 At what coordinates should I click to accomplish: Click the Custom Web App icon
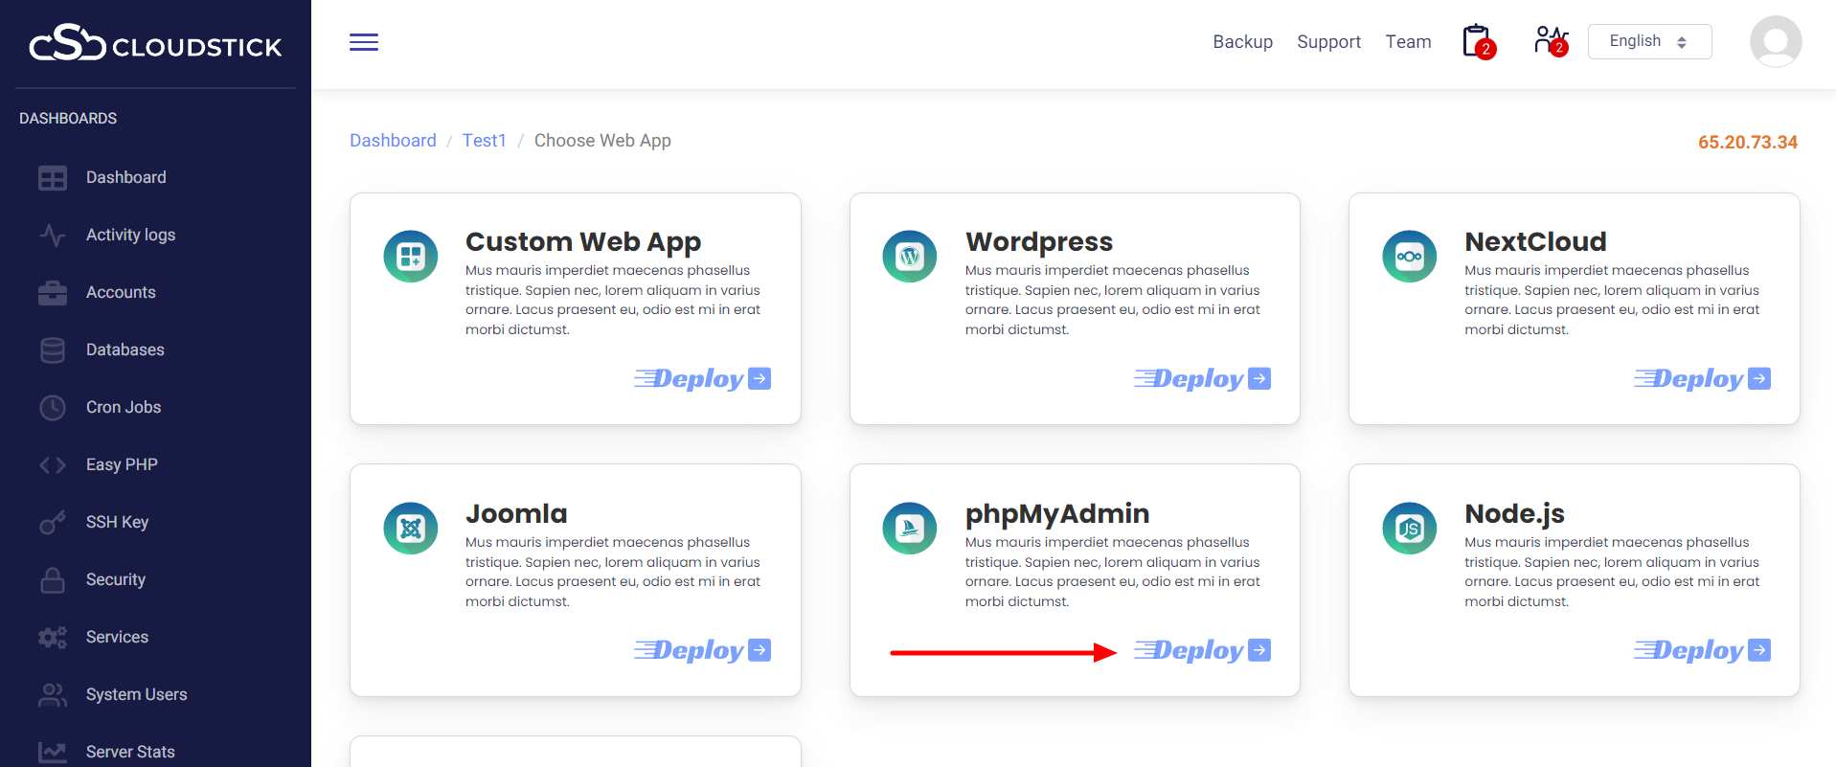tap(411, 257)
